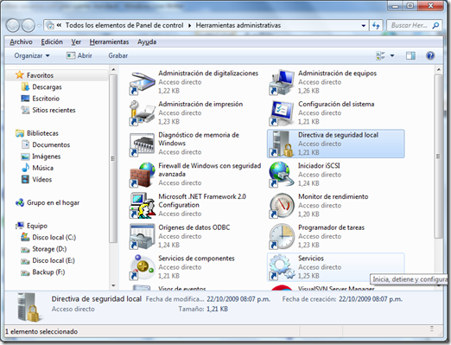451x345 pixels.
Task: Click Todos los elementos de Panel de control breadcrumb
Action: pyautogui.click(x=124, y=25)
